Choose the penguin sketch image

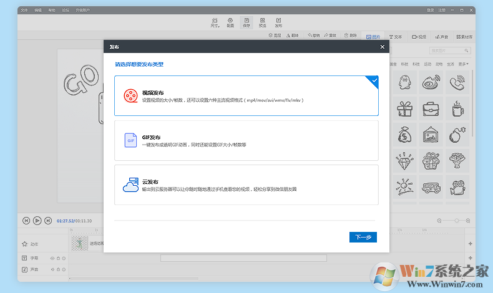pos(404,82)
